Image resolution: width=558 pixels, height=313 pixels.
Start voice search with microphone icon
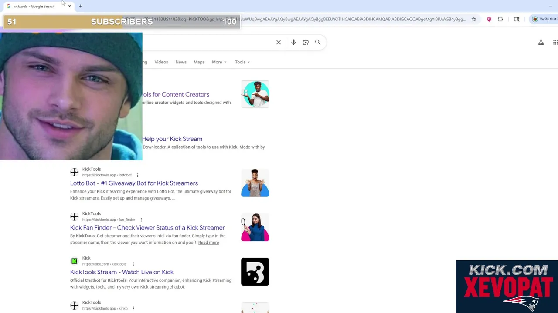(x=293, y=42)
